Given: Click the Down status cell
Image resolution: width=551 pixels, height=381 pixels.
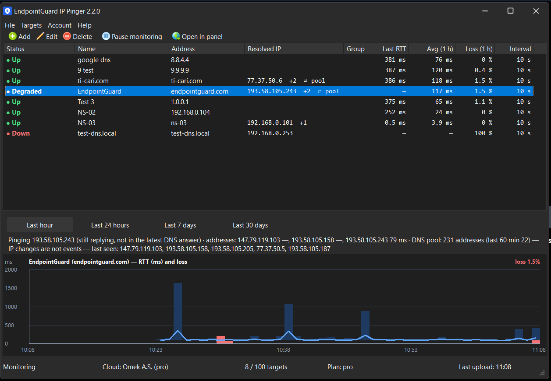Looking at the screenshot, I should click(18, 133).
